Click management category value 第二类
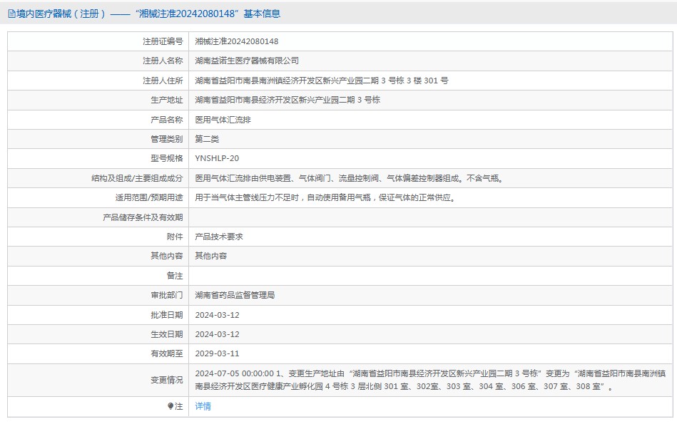Image resolution: width=677 pixels, height=424 pixels. tap(207, 139)
